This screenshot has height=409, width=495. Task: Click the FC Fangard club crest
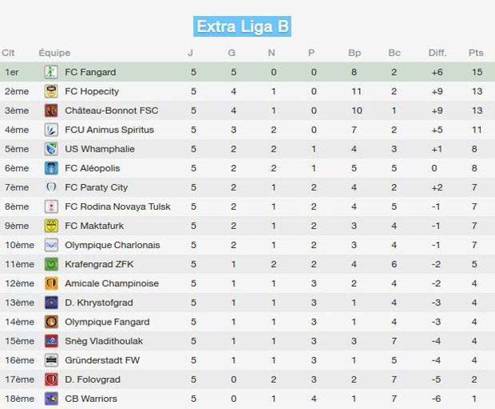[x=51, y=72]
